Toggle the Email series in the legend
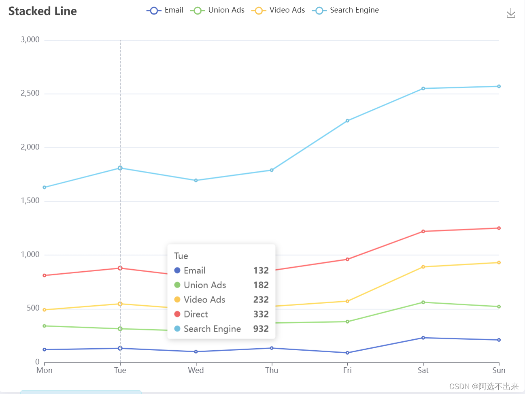 [x=165, y=10]
